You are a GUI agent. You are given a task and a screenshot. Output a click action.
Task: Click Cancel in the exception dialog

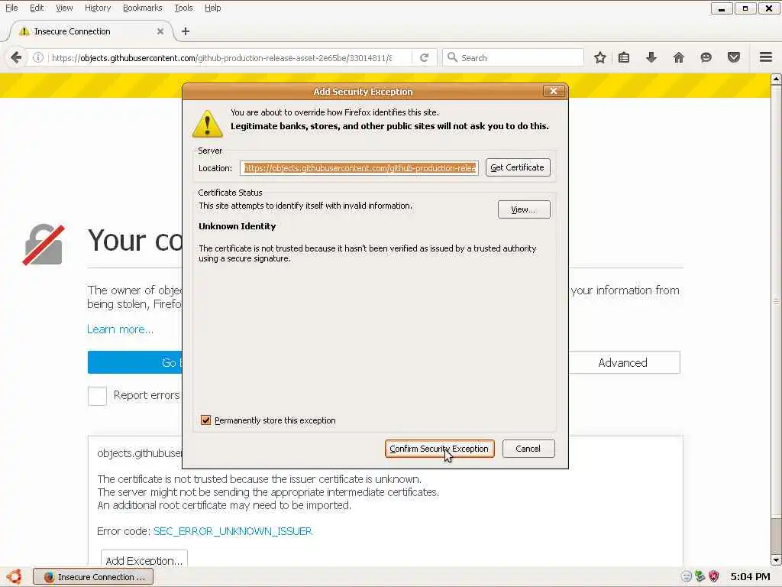[x=528, y=448]
